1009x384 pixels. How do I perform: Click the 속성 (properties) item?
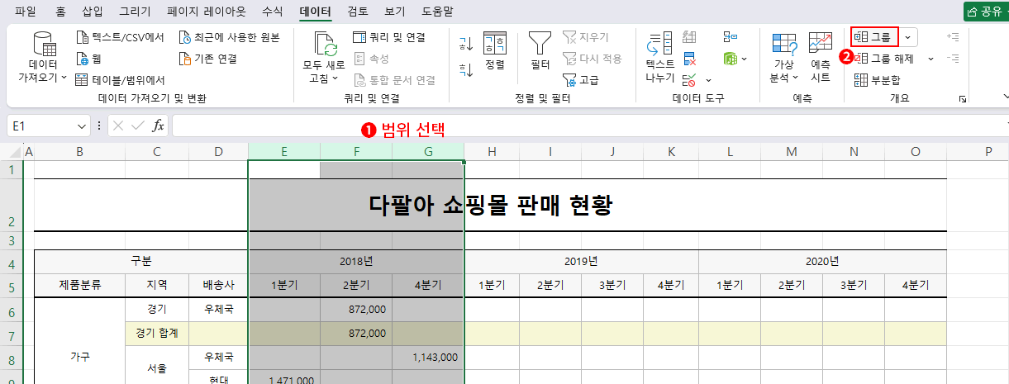(371, 59)
